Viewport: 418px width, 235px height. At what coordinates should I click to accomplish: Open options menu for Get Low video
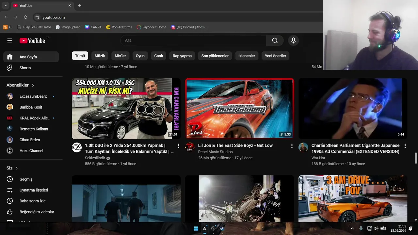click(292, 146)
